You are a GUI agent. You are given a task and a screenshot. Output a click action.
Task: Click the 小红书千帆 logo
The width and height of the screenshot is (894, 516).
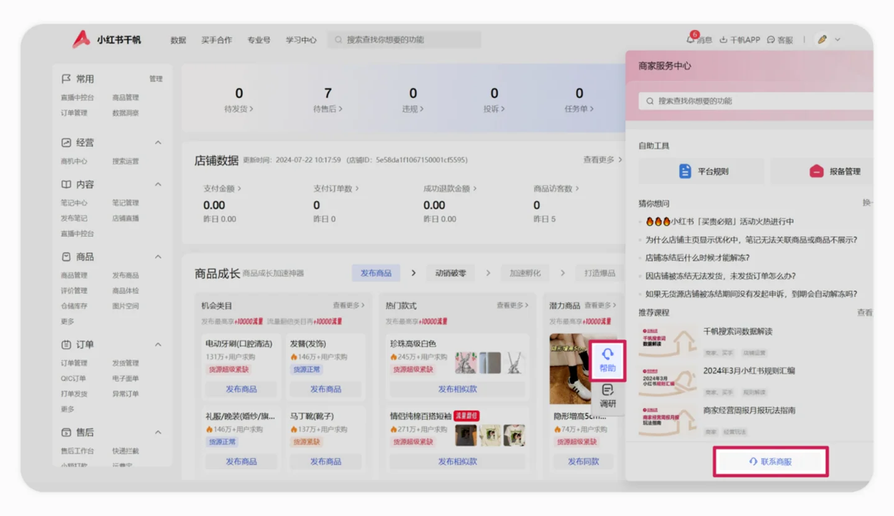point(107,40)
